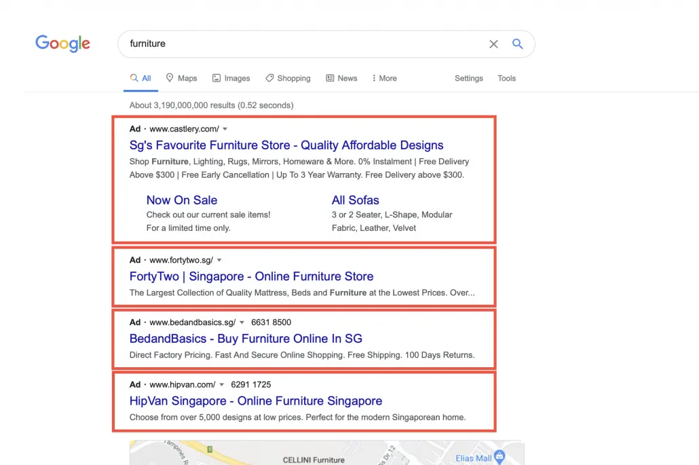
Task: Expand the dropdown arrow beside www.bedandbasics.sg
Action: click(x=242, y=322)
